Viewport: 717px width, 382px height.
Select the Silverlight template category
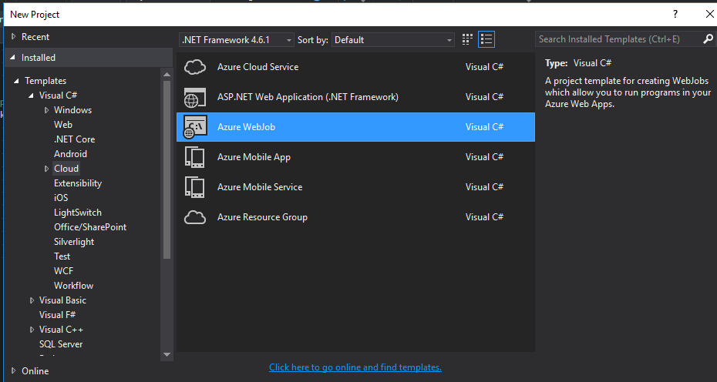pos(74,242)
